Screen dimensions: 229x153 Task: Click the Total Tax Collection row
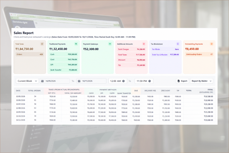coord(165,55)
